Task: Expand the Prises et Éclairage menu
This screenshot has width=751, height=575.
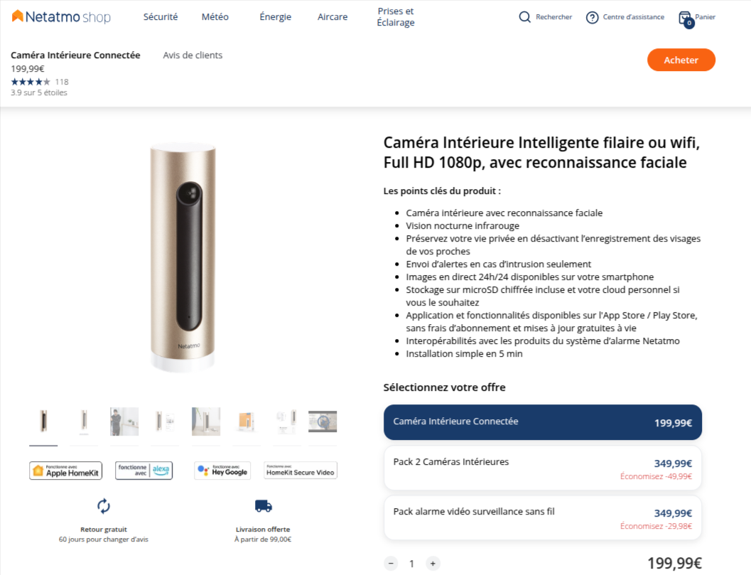Action: pyautogui.click(x=396, y=17)
